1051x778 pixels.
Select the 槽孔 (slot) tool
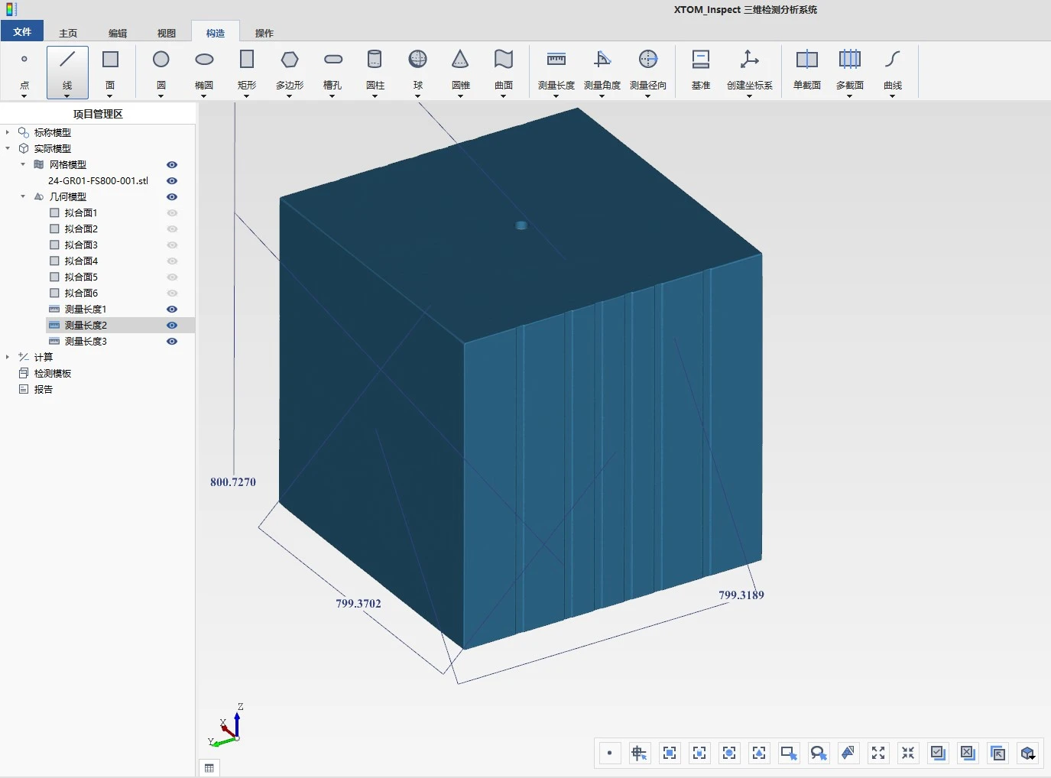tap(332, 70)
